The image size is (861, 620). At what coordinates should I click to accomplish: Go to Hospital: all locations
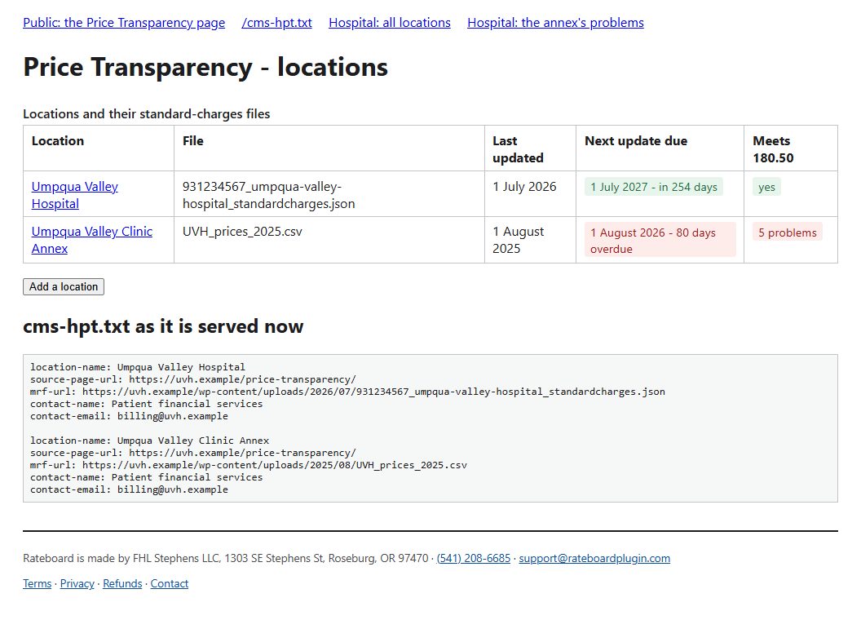click(389, 23)
